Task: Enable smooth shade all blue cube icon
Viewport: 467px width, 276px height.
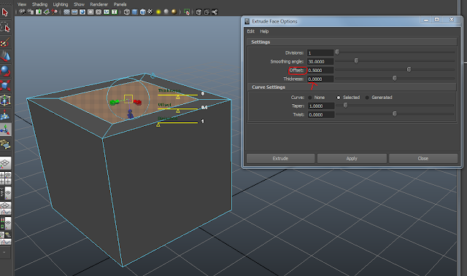Action: click(134, 12)
